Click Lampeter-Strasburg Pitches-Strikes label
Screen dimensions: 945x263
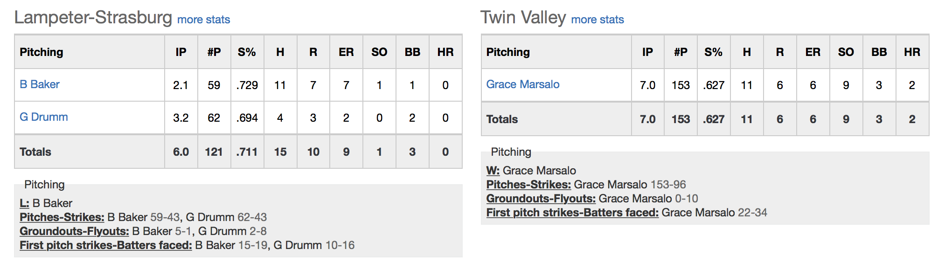(62, 217)
